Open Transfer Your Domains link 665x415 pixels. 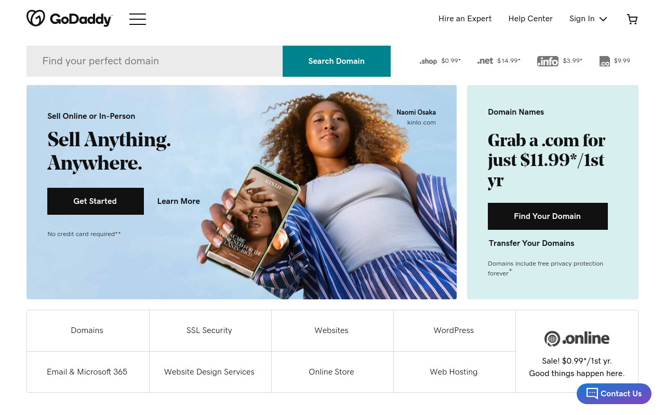pos(531,243)
